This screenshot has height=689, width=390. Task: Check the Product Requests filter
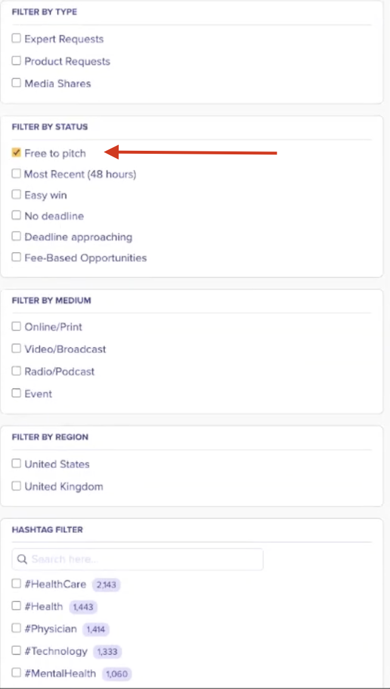pyautogui.click(x=16, y=61)
